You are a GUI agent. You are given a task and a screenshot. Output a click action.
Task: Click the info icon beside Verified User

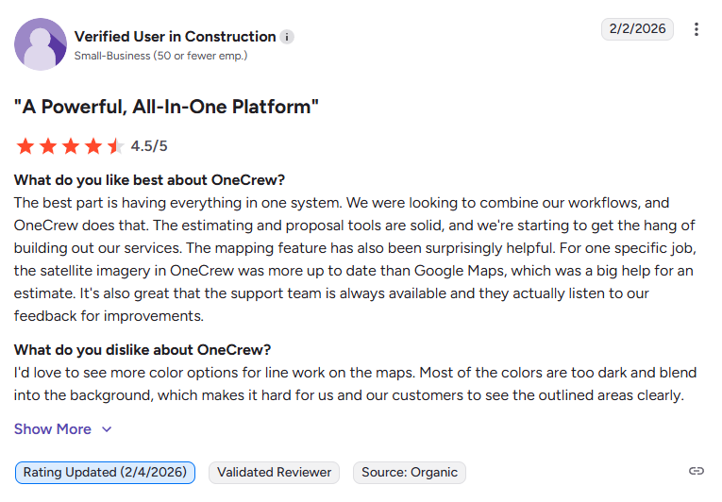[287, 37]
